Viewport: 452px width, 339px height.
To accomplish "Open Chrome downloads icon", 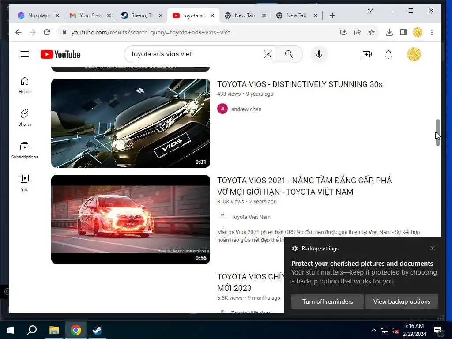I will point(389,32).
